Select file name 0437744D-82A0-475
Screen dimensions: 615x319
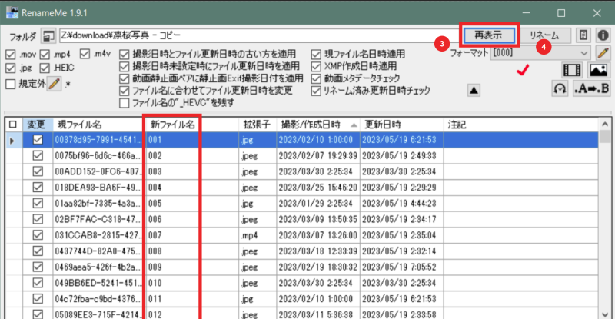(98, 251)
